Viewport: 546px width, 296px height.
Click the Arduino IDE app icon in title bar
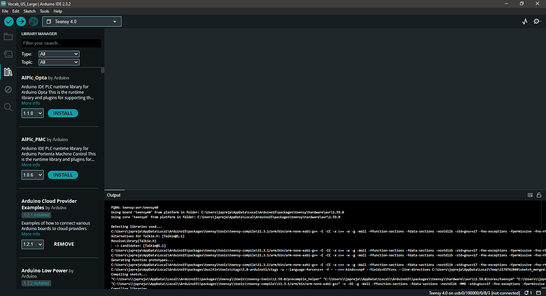[x=4, y=4]
